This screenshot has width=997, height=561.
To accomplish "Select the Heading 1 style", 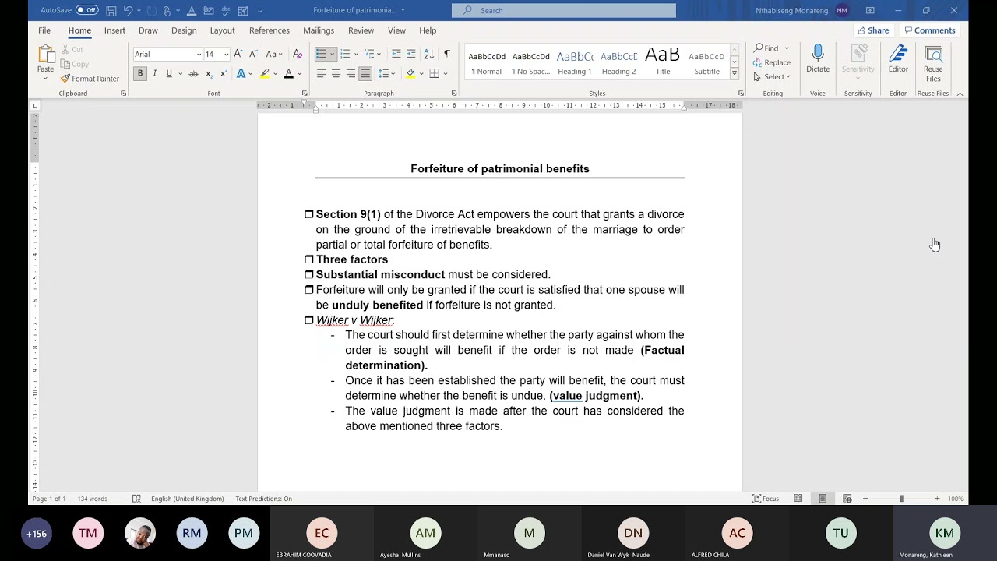I will (x=574, y=62).
